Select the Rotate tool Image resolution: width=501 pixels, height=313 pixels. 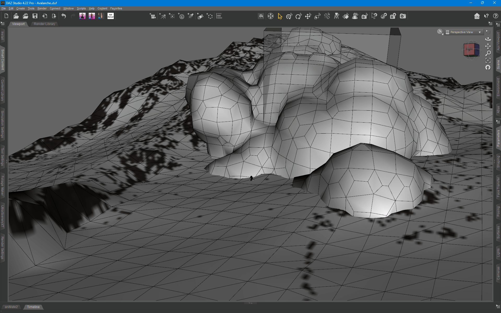coord(299,16)
